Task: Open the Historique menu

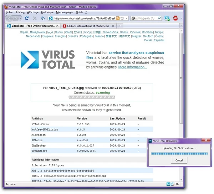Action: (47, 12)
